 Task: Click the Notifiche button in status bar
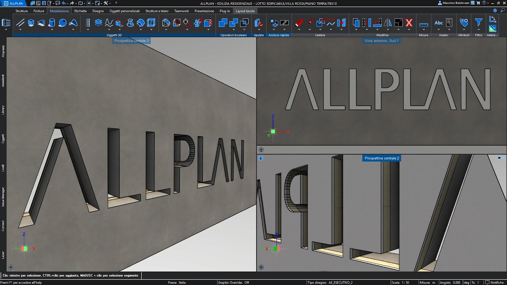pos(494,283)
